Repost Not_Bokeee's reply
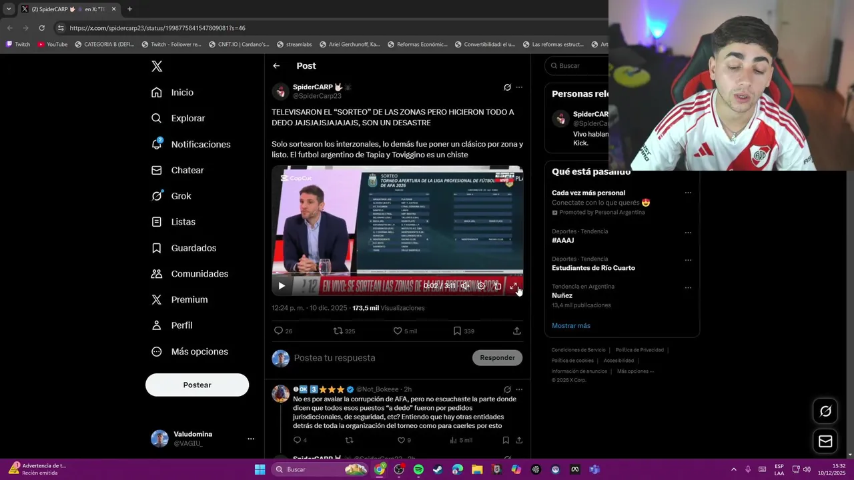 [x=349, y=440]
